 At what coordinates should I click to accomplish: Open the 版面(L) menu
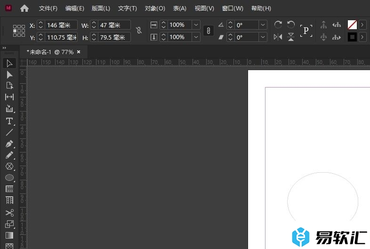[x=101, y=8]
